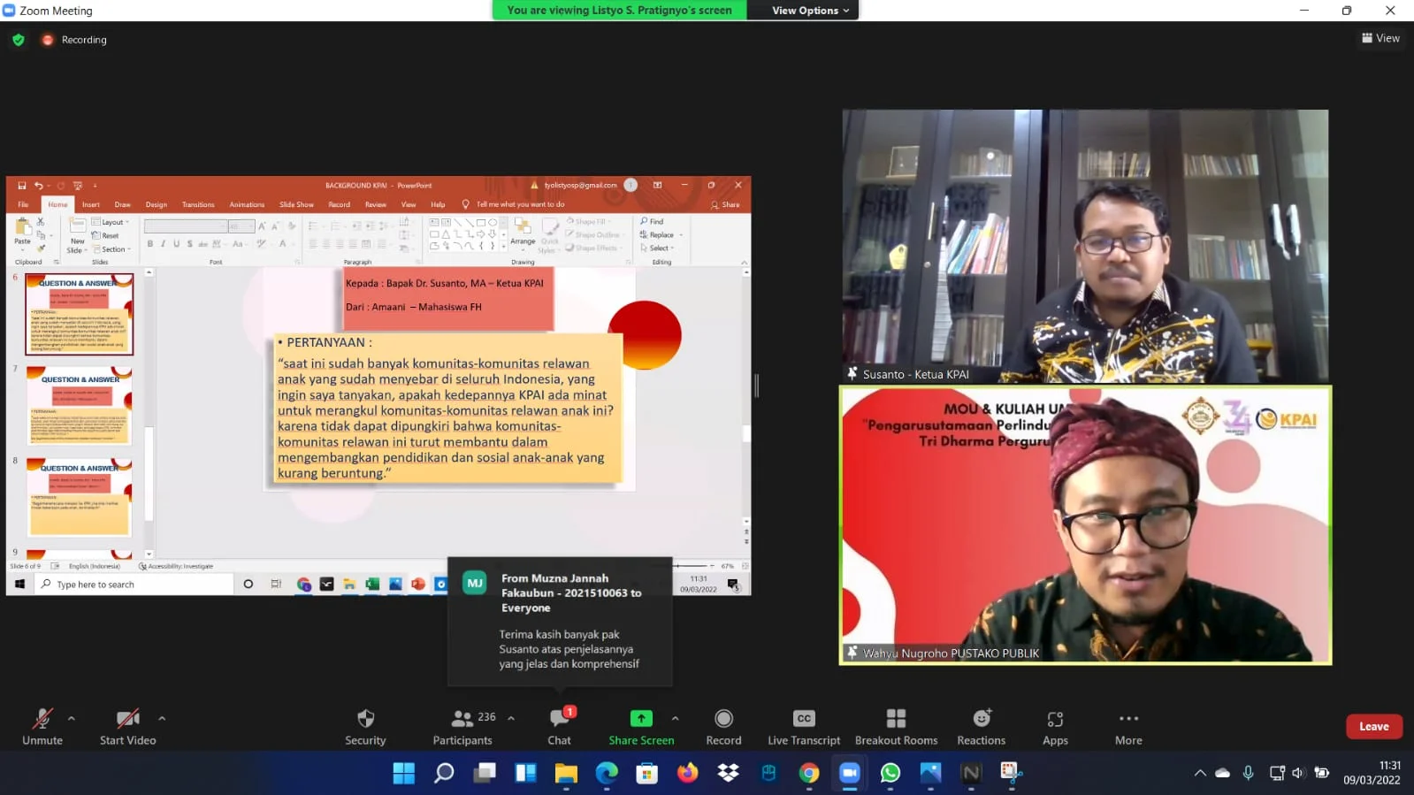This screenshot has width=1414, height=795.
Task: Open the Section dropdown
Action: pos(111,249)
